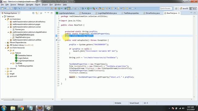Toggle Link with Editor in Package Explorer
Image resolution: width=198 pixels, height=111 pixels.
[x=37, y=13]
